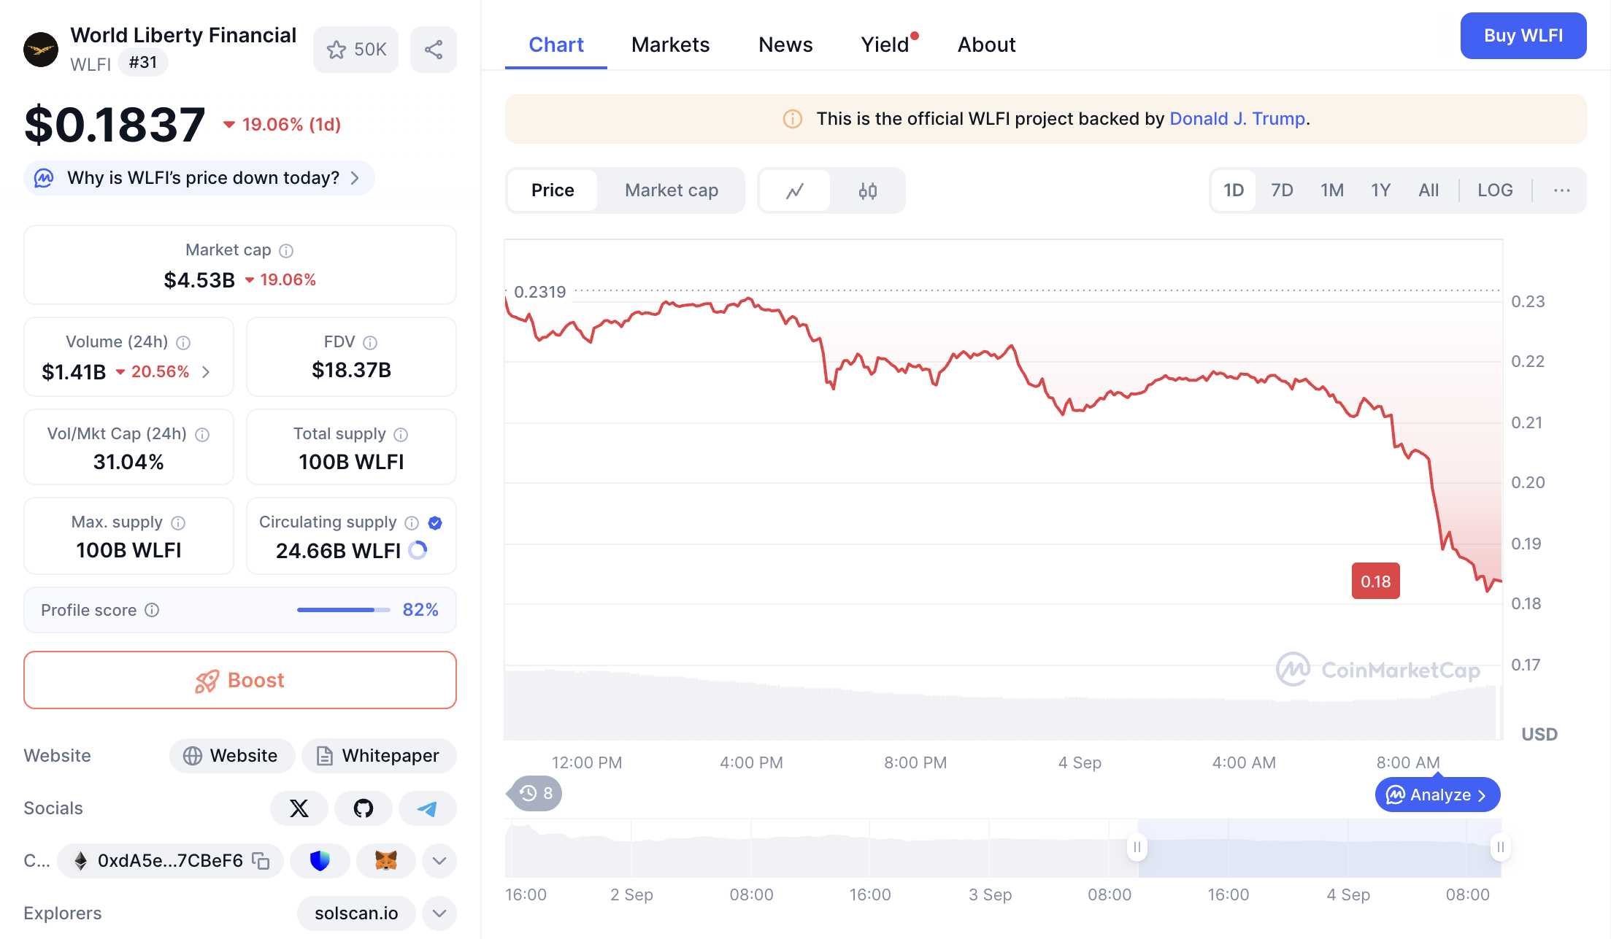The width and height of the screenshot is (1611, 939).
Task: Expand Why is WLFI's price down today
Action: click(199, 178)
